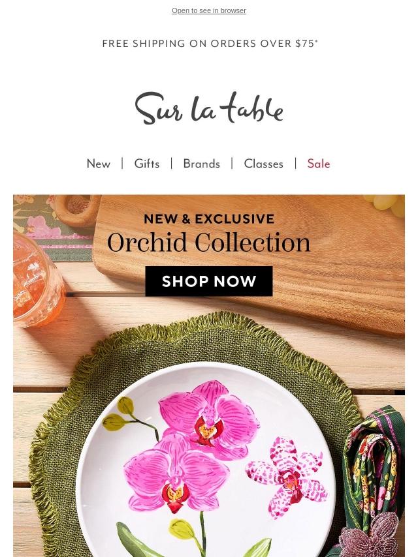Click the orchid painted white plate
Viewport: 418px width, 557px height.
coord(204,462)
